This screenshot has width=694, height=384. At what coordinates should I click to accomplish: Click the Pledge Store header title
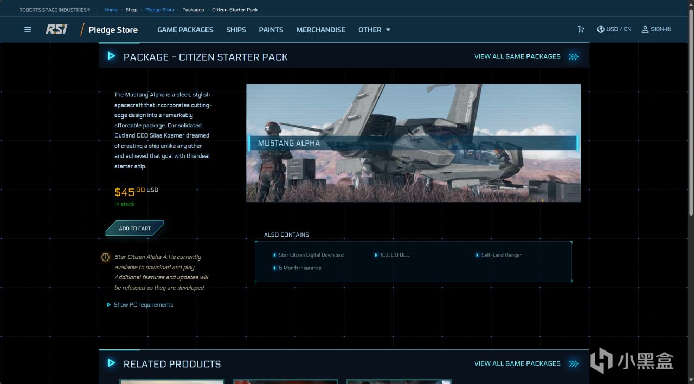point(113,30)
